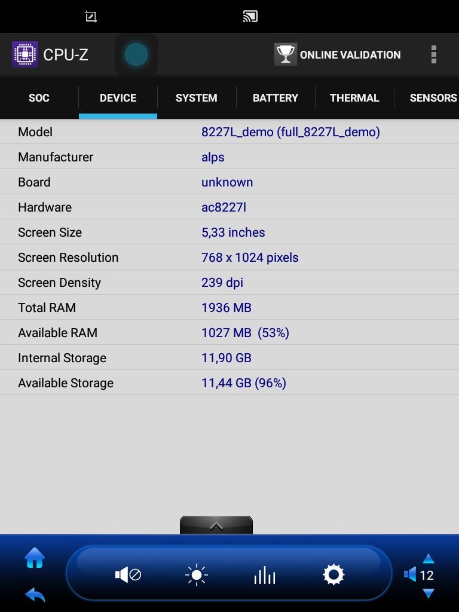
Task: Open the THERMAL tab
Action: [354, 97]
